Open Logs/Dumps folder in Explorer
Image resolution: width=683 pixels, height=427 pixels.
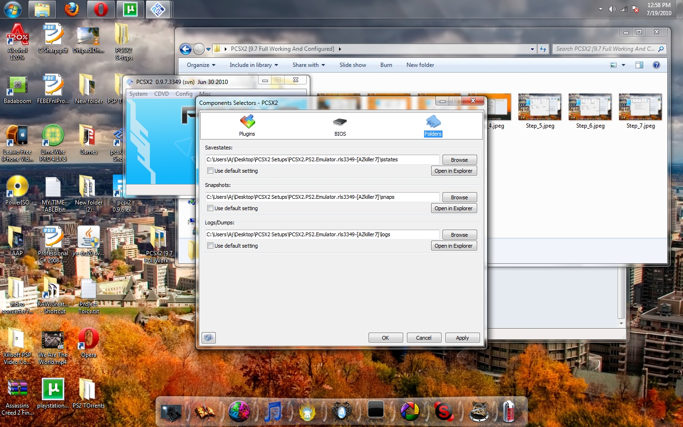(x=453, y=246)
